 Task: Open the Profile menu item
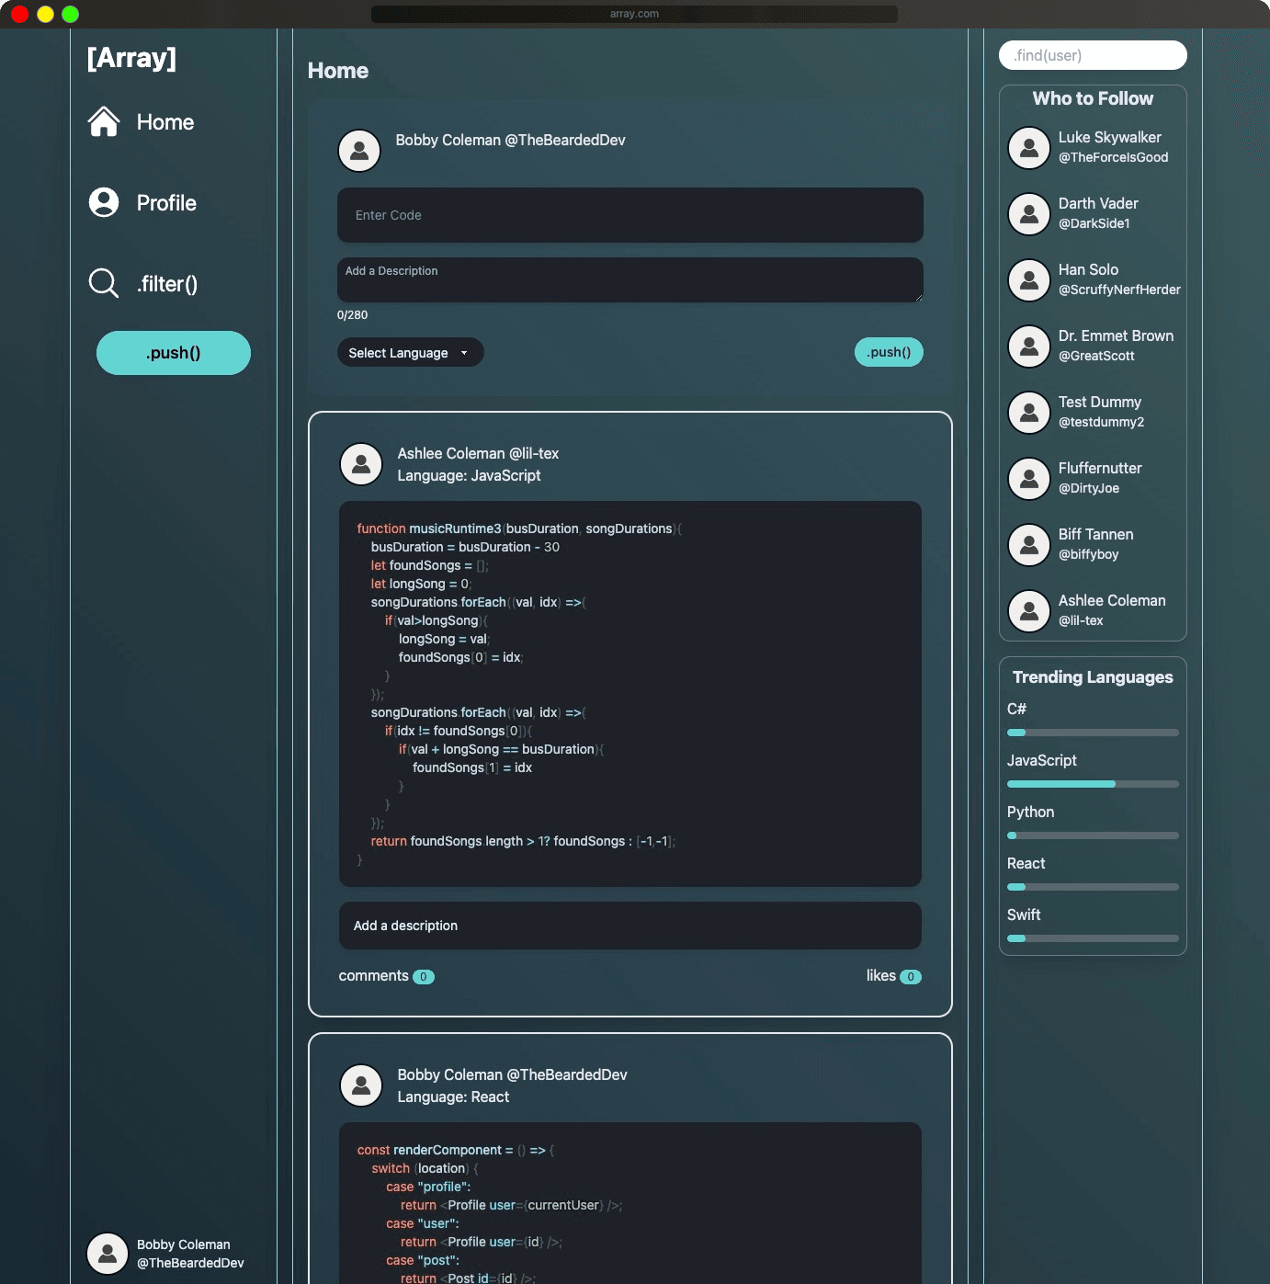click(166, 203)
